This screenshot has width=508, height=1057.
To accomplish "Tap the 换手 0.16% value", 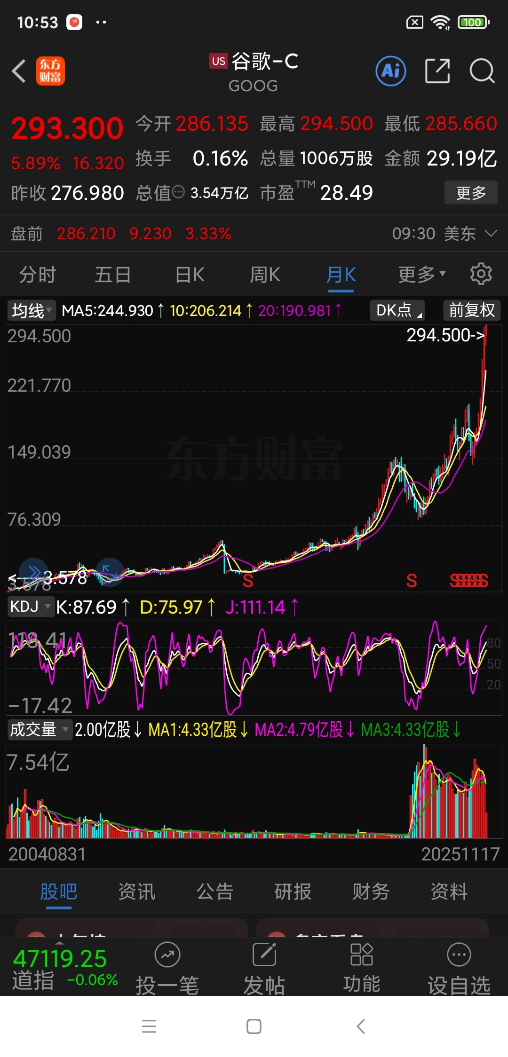I will pos(220,158).
